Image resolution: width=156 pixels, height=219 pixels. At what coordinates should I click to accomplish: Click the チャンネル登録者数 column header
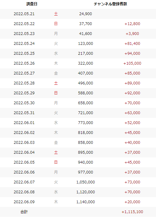click(110, 4)
